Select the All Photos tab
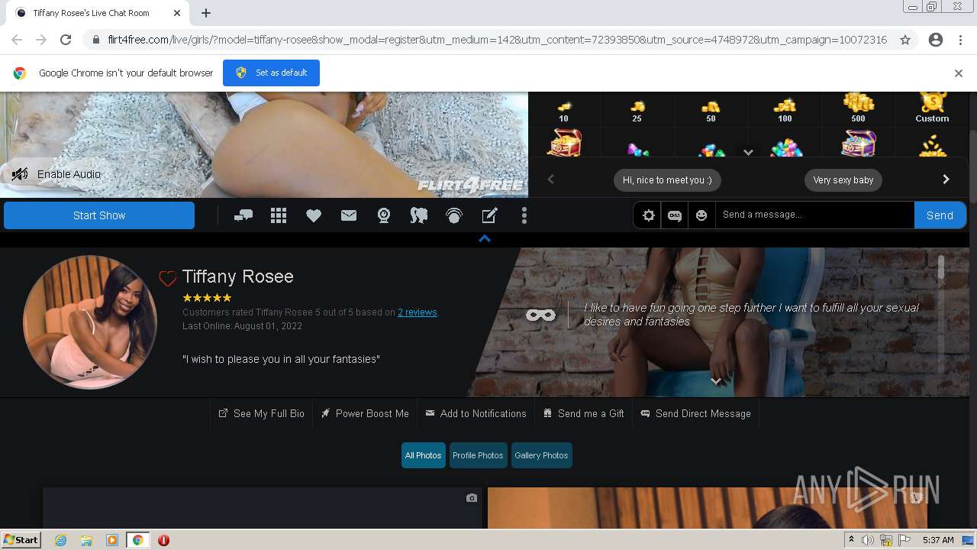Screen dimensions: 977x550 (423, 455)
